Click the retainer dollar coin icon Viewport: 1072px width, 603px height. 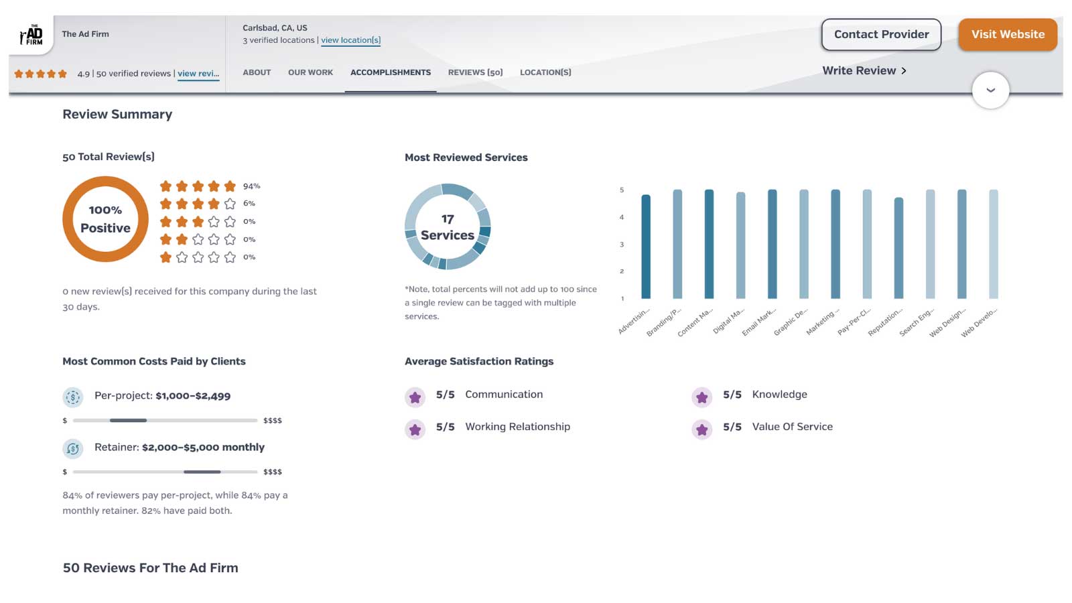click(x=74, y=449)
